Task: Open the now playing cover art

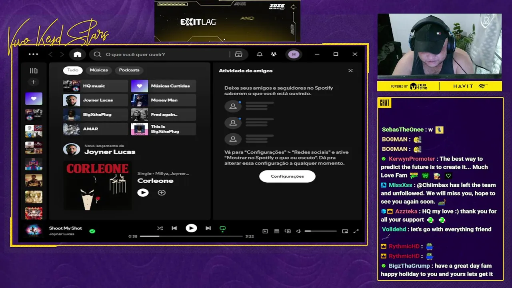Action: [34, 231]
